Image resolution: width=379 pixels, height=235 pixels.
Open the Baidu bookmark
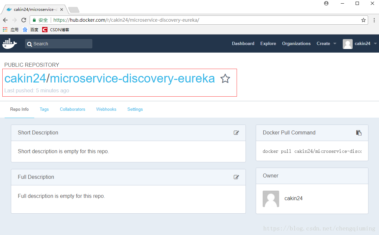(x=30, y=30)
